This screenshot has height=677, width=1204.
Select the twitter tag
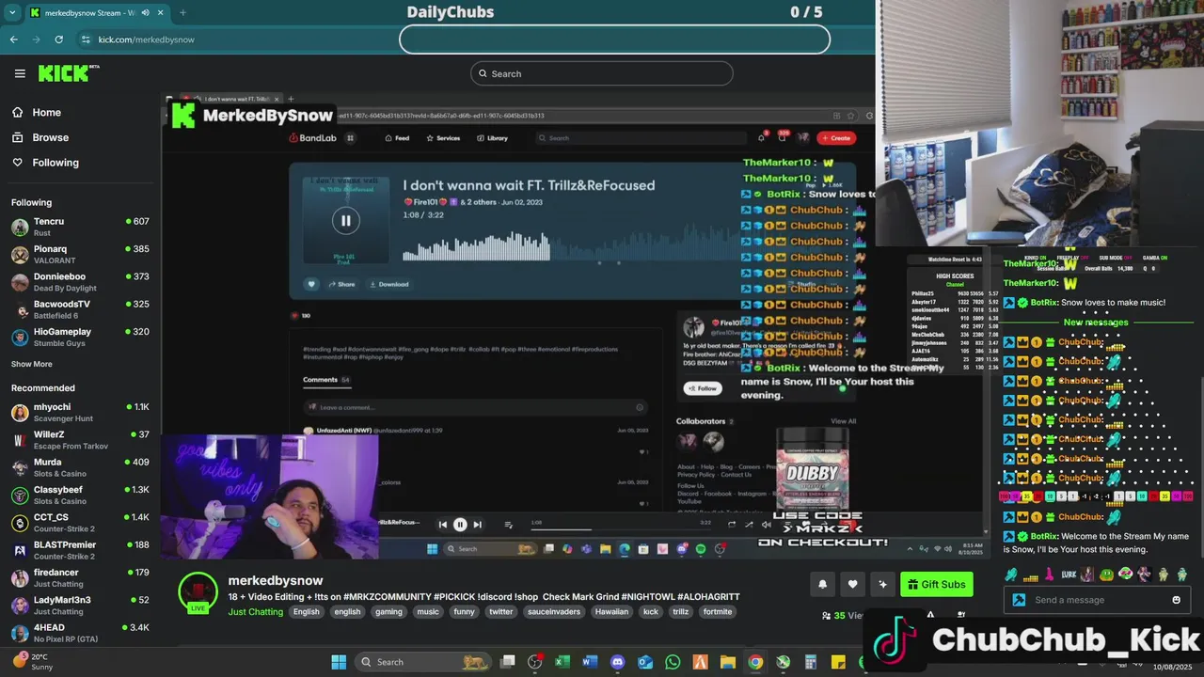tap(501, 612)
